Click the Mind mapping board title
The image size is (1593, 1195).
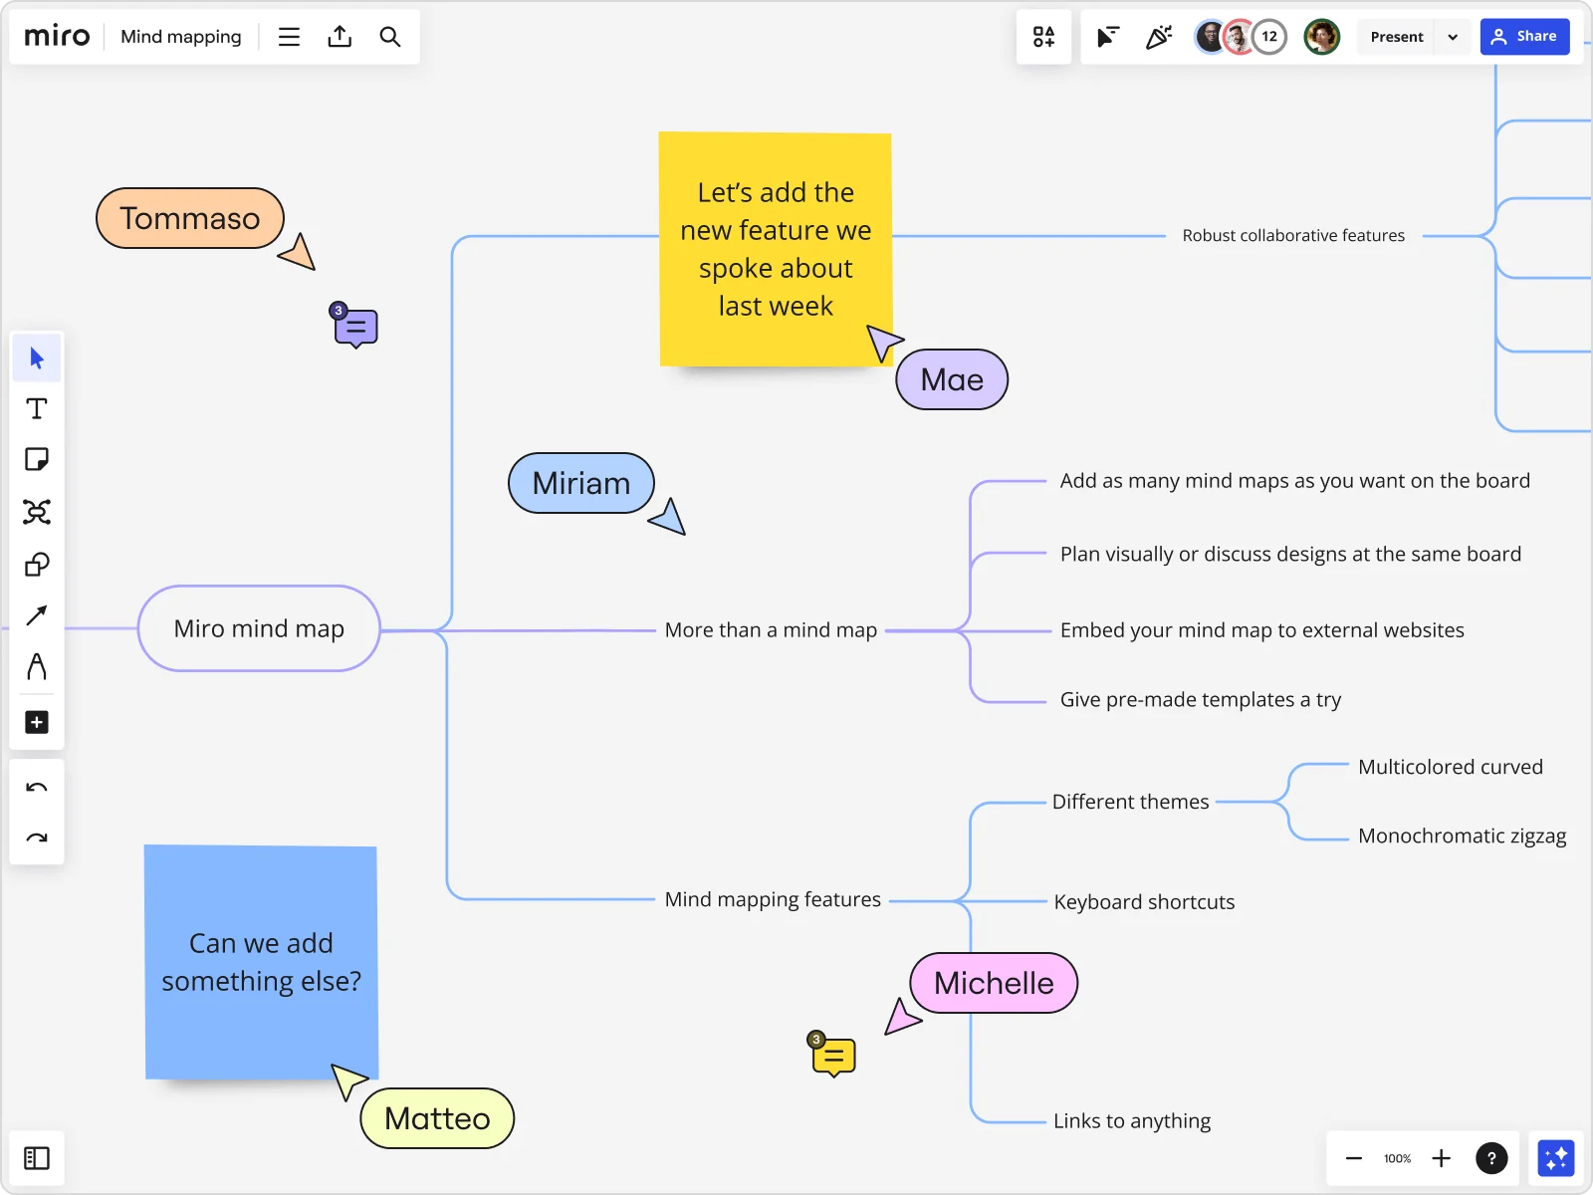pos(180,36)
